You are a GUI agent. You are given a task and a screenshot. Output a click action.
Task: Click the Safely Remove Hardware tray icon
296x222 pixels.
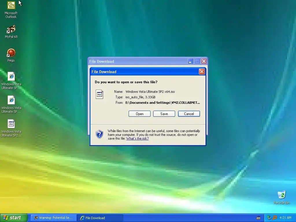[x=269, y=218]
